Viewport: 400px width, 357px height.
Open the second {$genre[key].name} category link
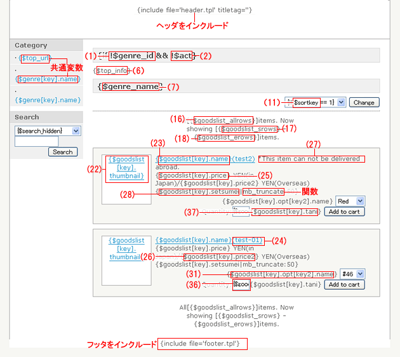pos(48,100)
